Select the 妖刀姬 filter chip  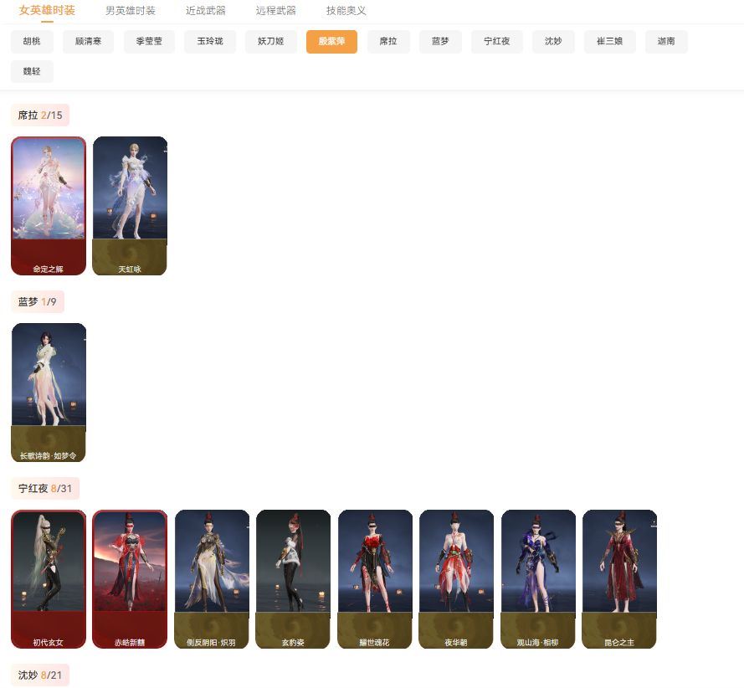point(270,41)
